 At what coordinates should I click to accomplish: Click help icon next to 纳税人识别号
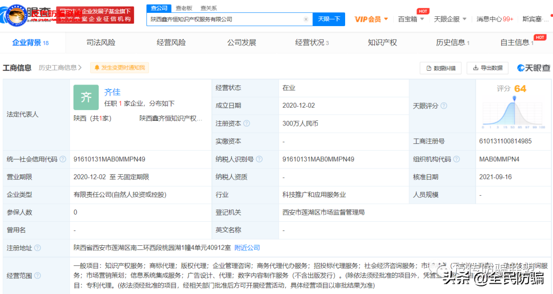click(x=259, y=159)
